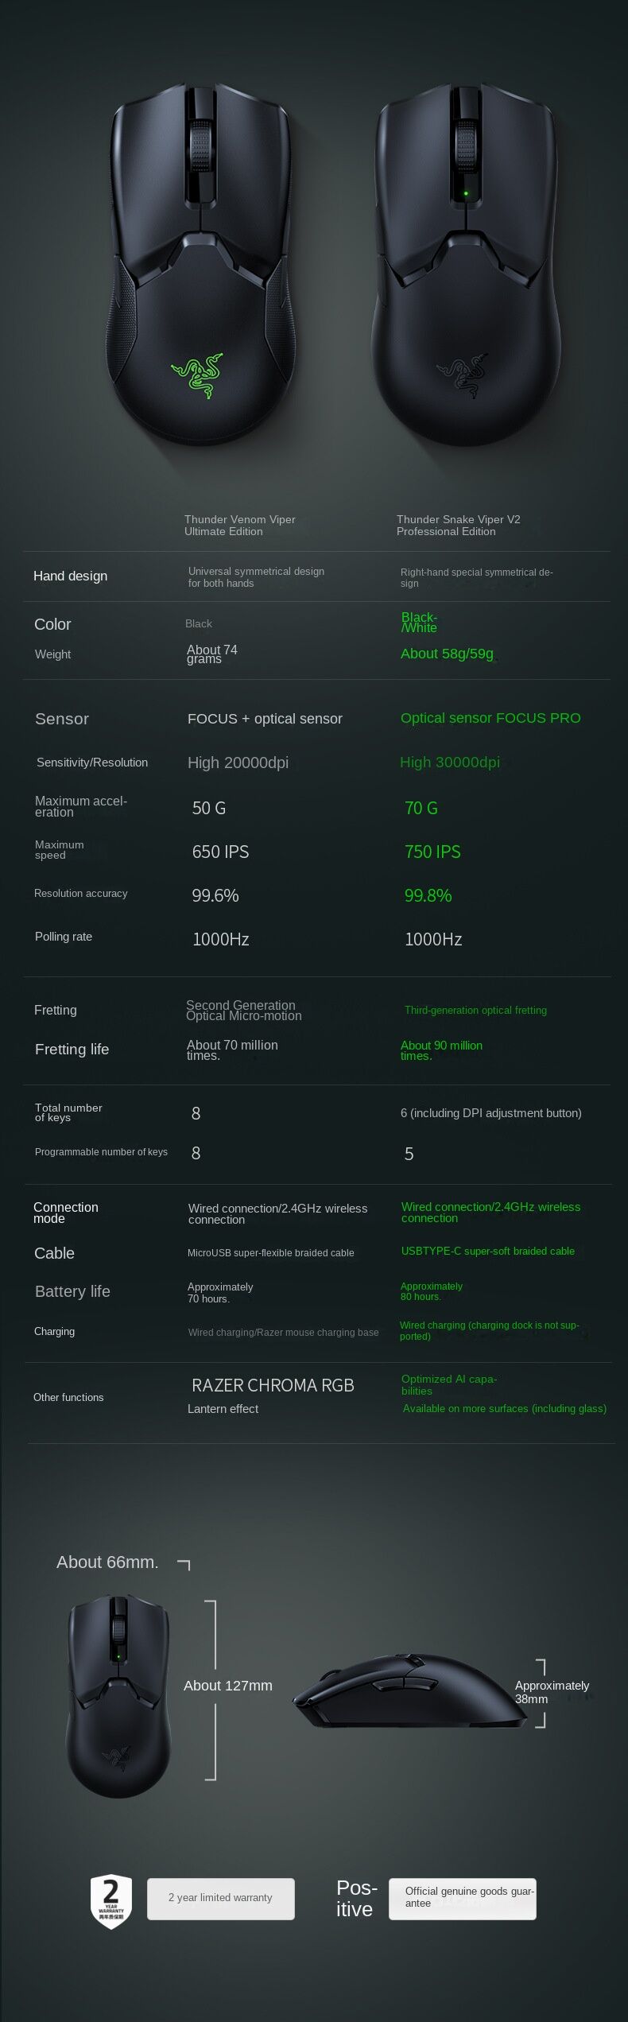Click the "Positive" heading near guarantee

point(356,1898)
